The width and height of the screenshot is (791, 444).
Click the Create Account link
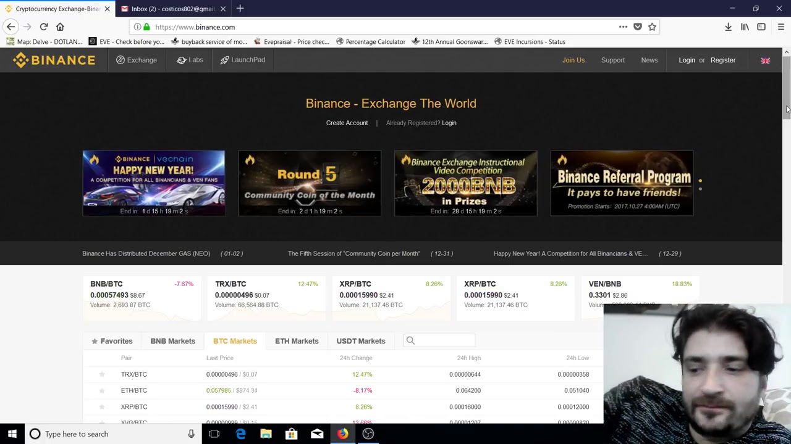tap(347, 123)
